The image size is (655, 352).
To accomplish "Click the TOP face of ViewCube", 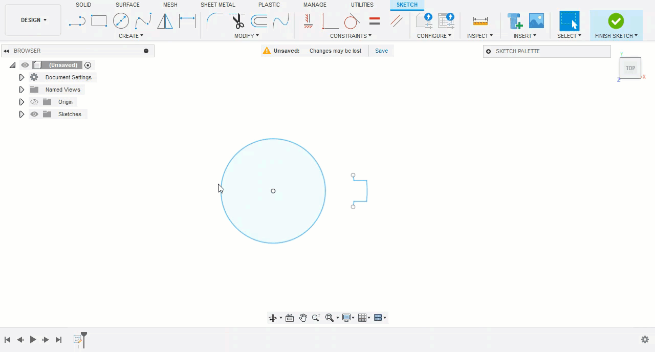I will (630, 68).
